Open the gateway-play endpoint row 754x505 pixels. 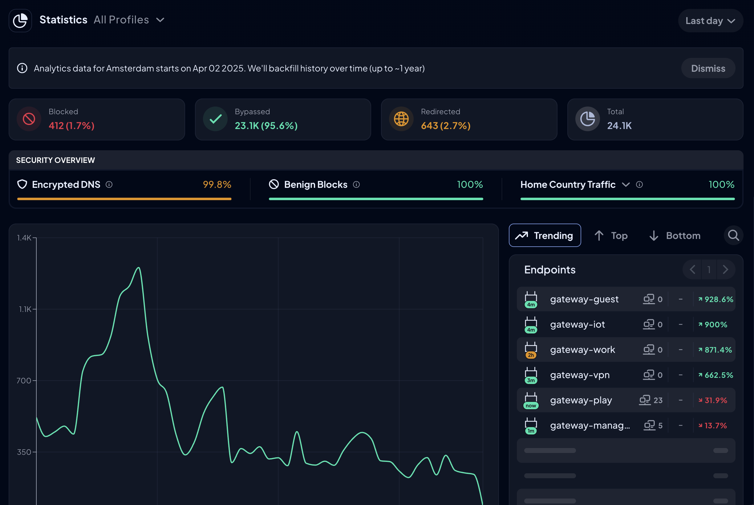pos(581,400)
